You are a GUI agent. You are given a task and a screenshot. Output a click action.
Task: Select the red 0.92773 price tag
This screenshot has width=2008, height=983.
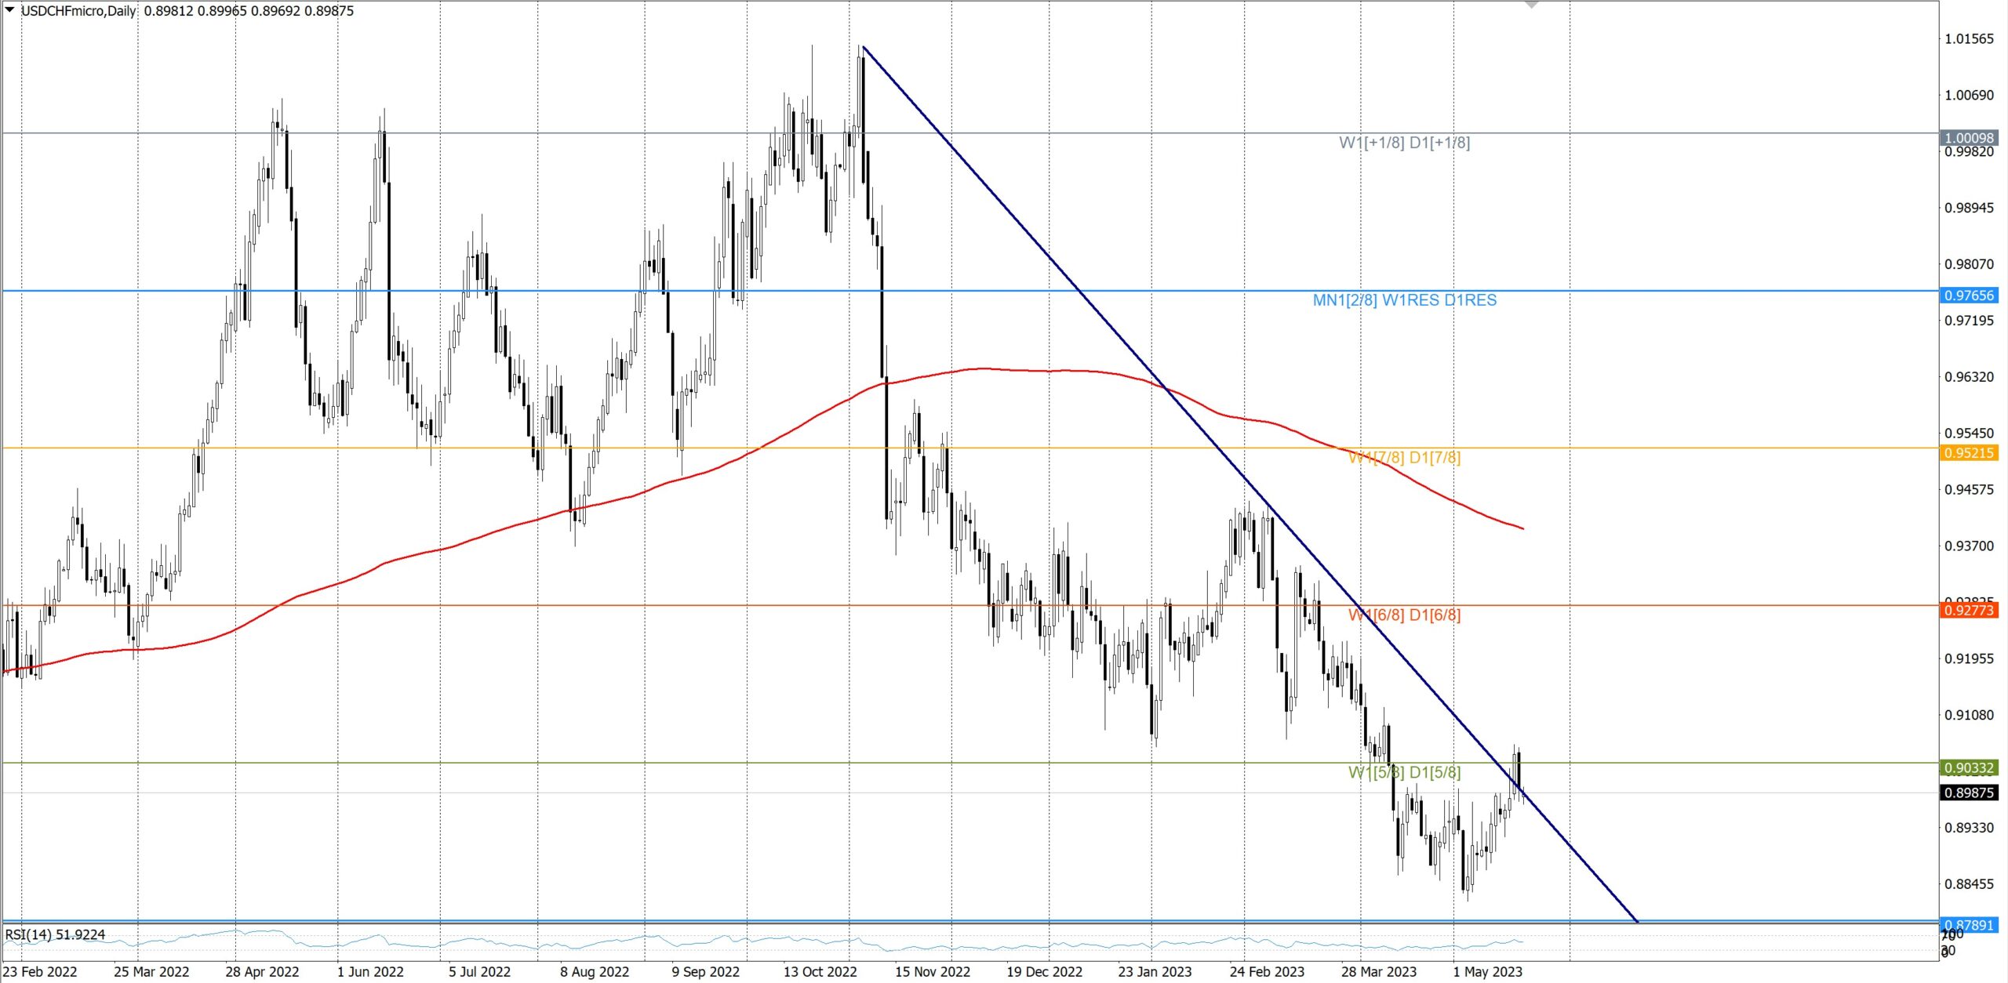pyautogui.click(x=1968, y=610)
